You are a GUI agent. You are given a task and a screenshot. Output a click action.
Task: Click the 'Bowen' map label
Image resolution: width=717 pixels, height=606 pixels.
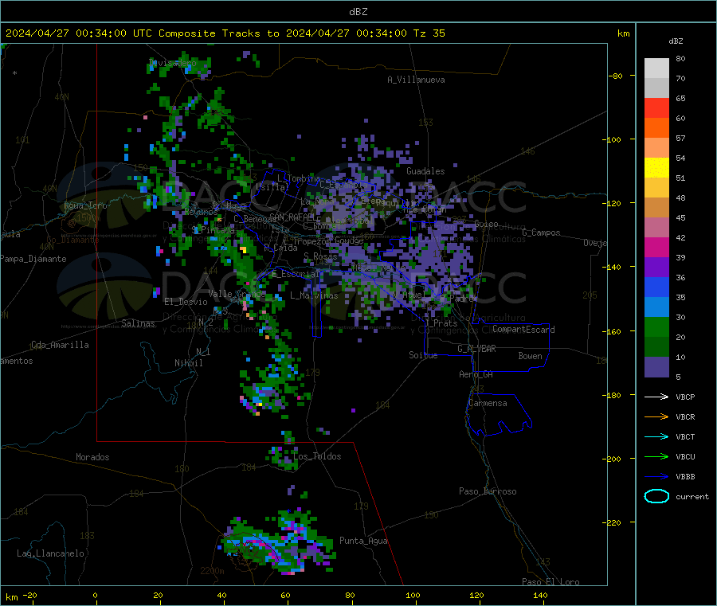point(530,355)
